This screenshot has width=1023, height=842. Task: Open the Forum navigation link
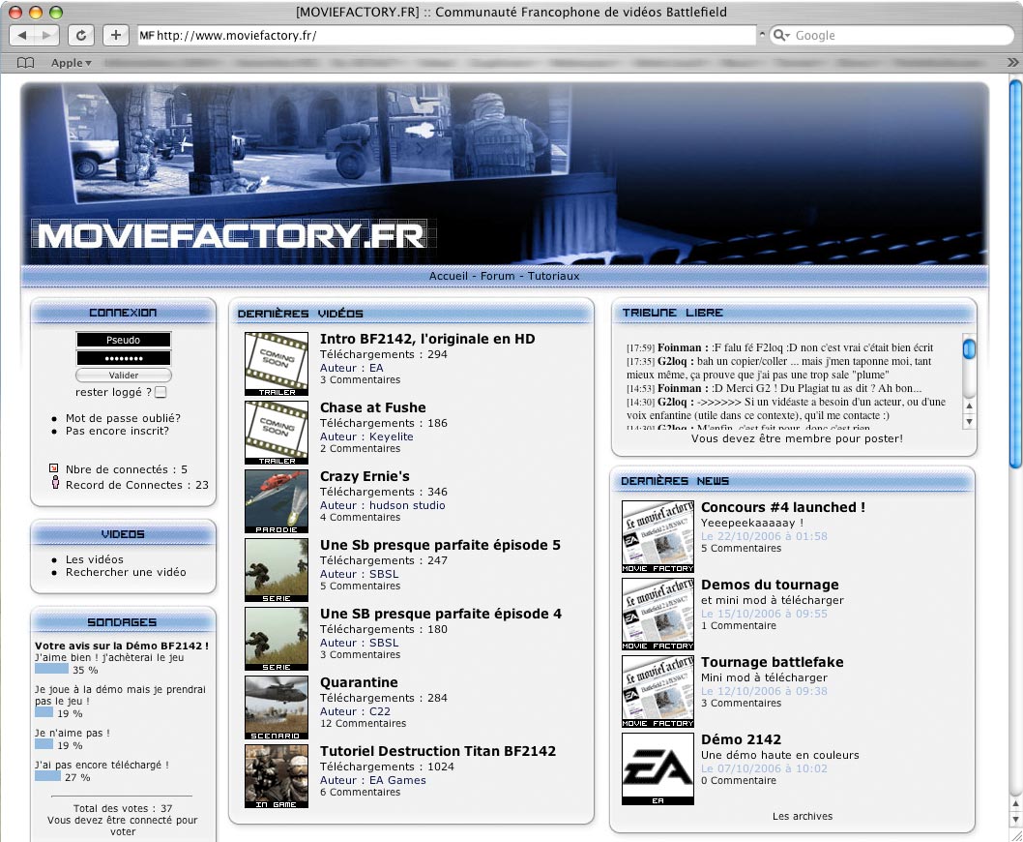point(497,276)
